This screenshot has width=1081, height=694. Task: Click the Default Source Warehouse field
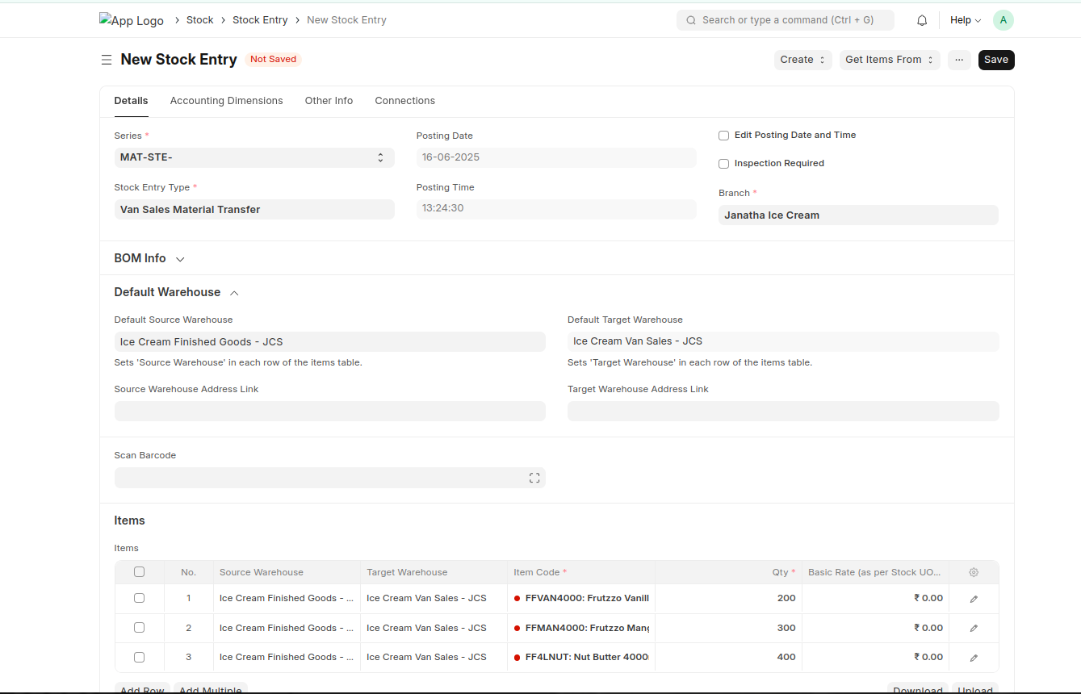(x=329, y=342)
